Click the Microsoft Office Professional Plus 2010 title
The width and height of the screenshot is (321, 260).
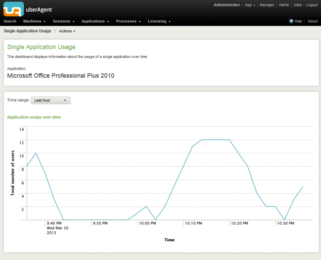tap(61, 76)
